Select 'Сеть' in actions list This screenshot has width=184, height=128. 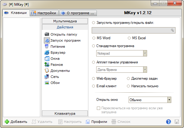click(x=55, y=77)
